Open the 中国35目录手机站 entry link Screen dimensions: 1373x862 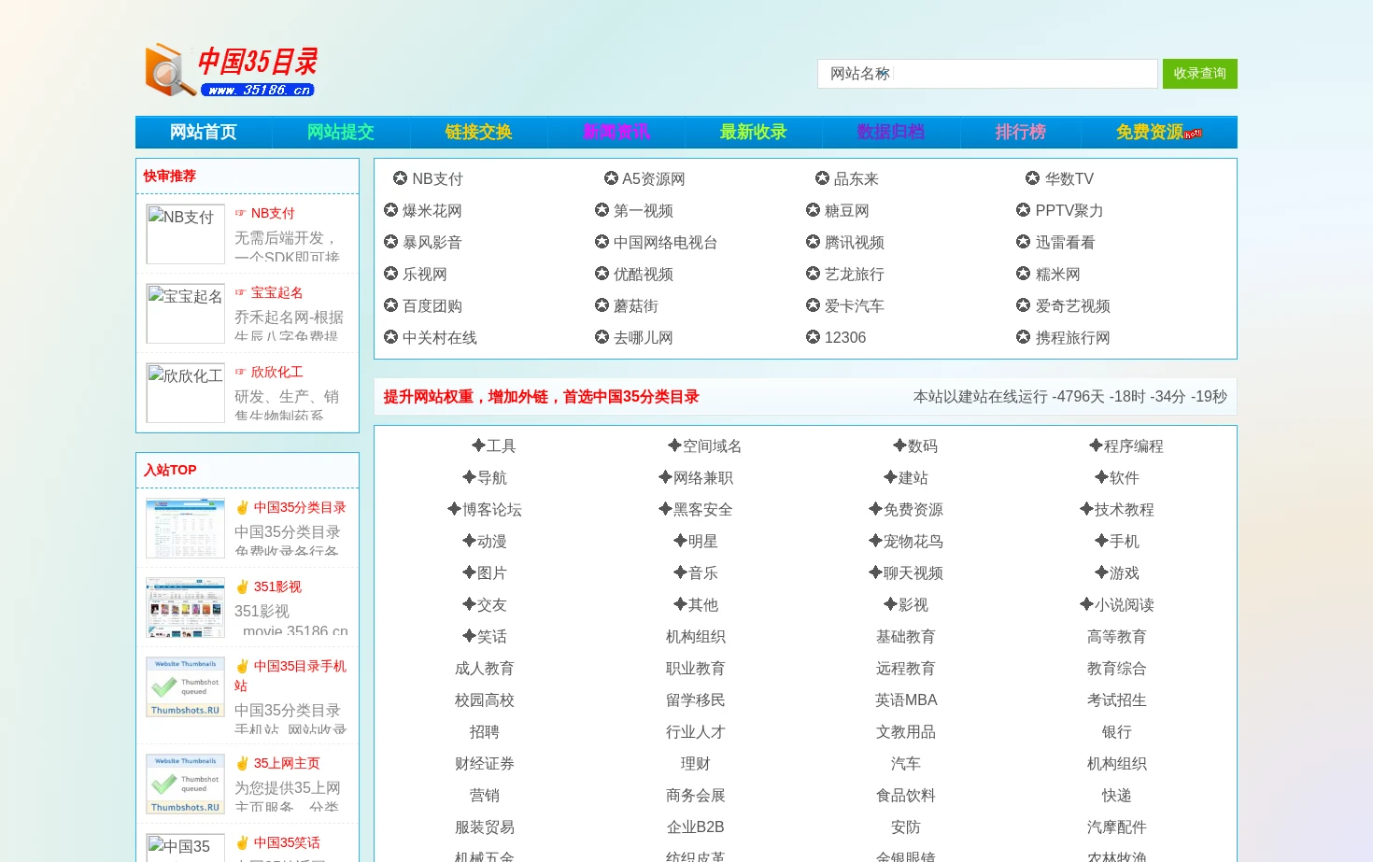click(x=290, y=675)
